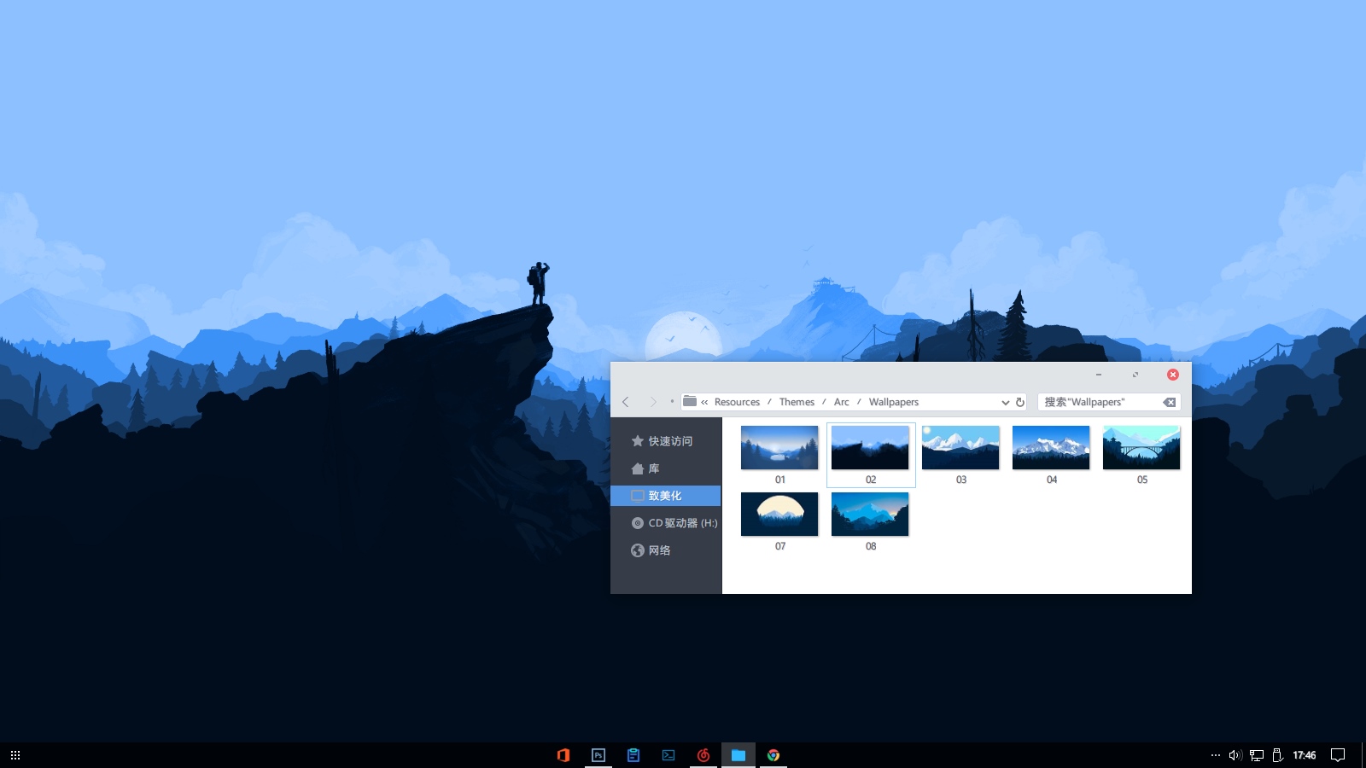Open the address bar history dropdown

click(x=1005, y=402)
